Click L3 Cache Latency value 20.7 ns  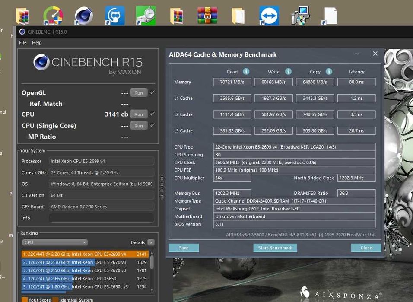coord(356,131)
